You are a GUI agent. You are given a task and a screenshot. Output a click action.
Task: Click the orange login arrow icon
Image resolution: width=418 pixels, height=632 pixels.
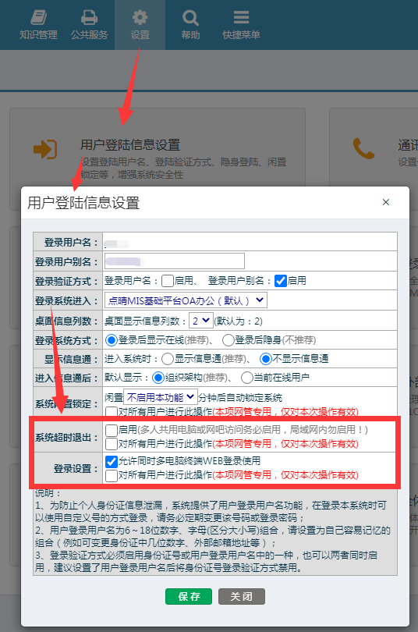click(45, 149)
